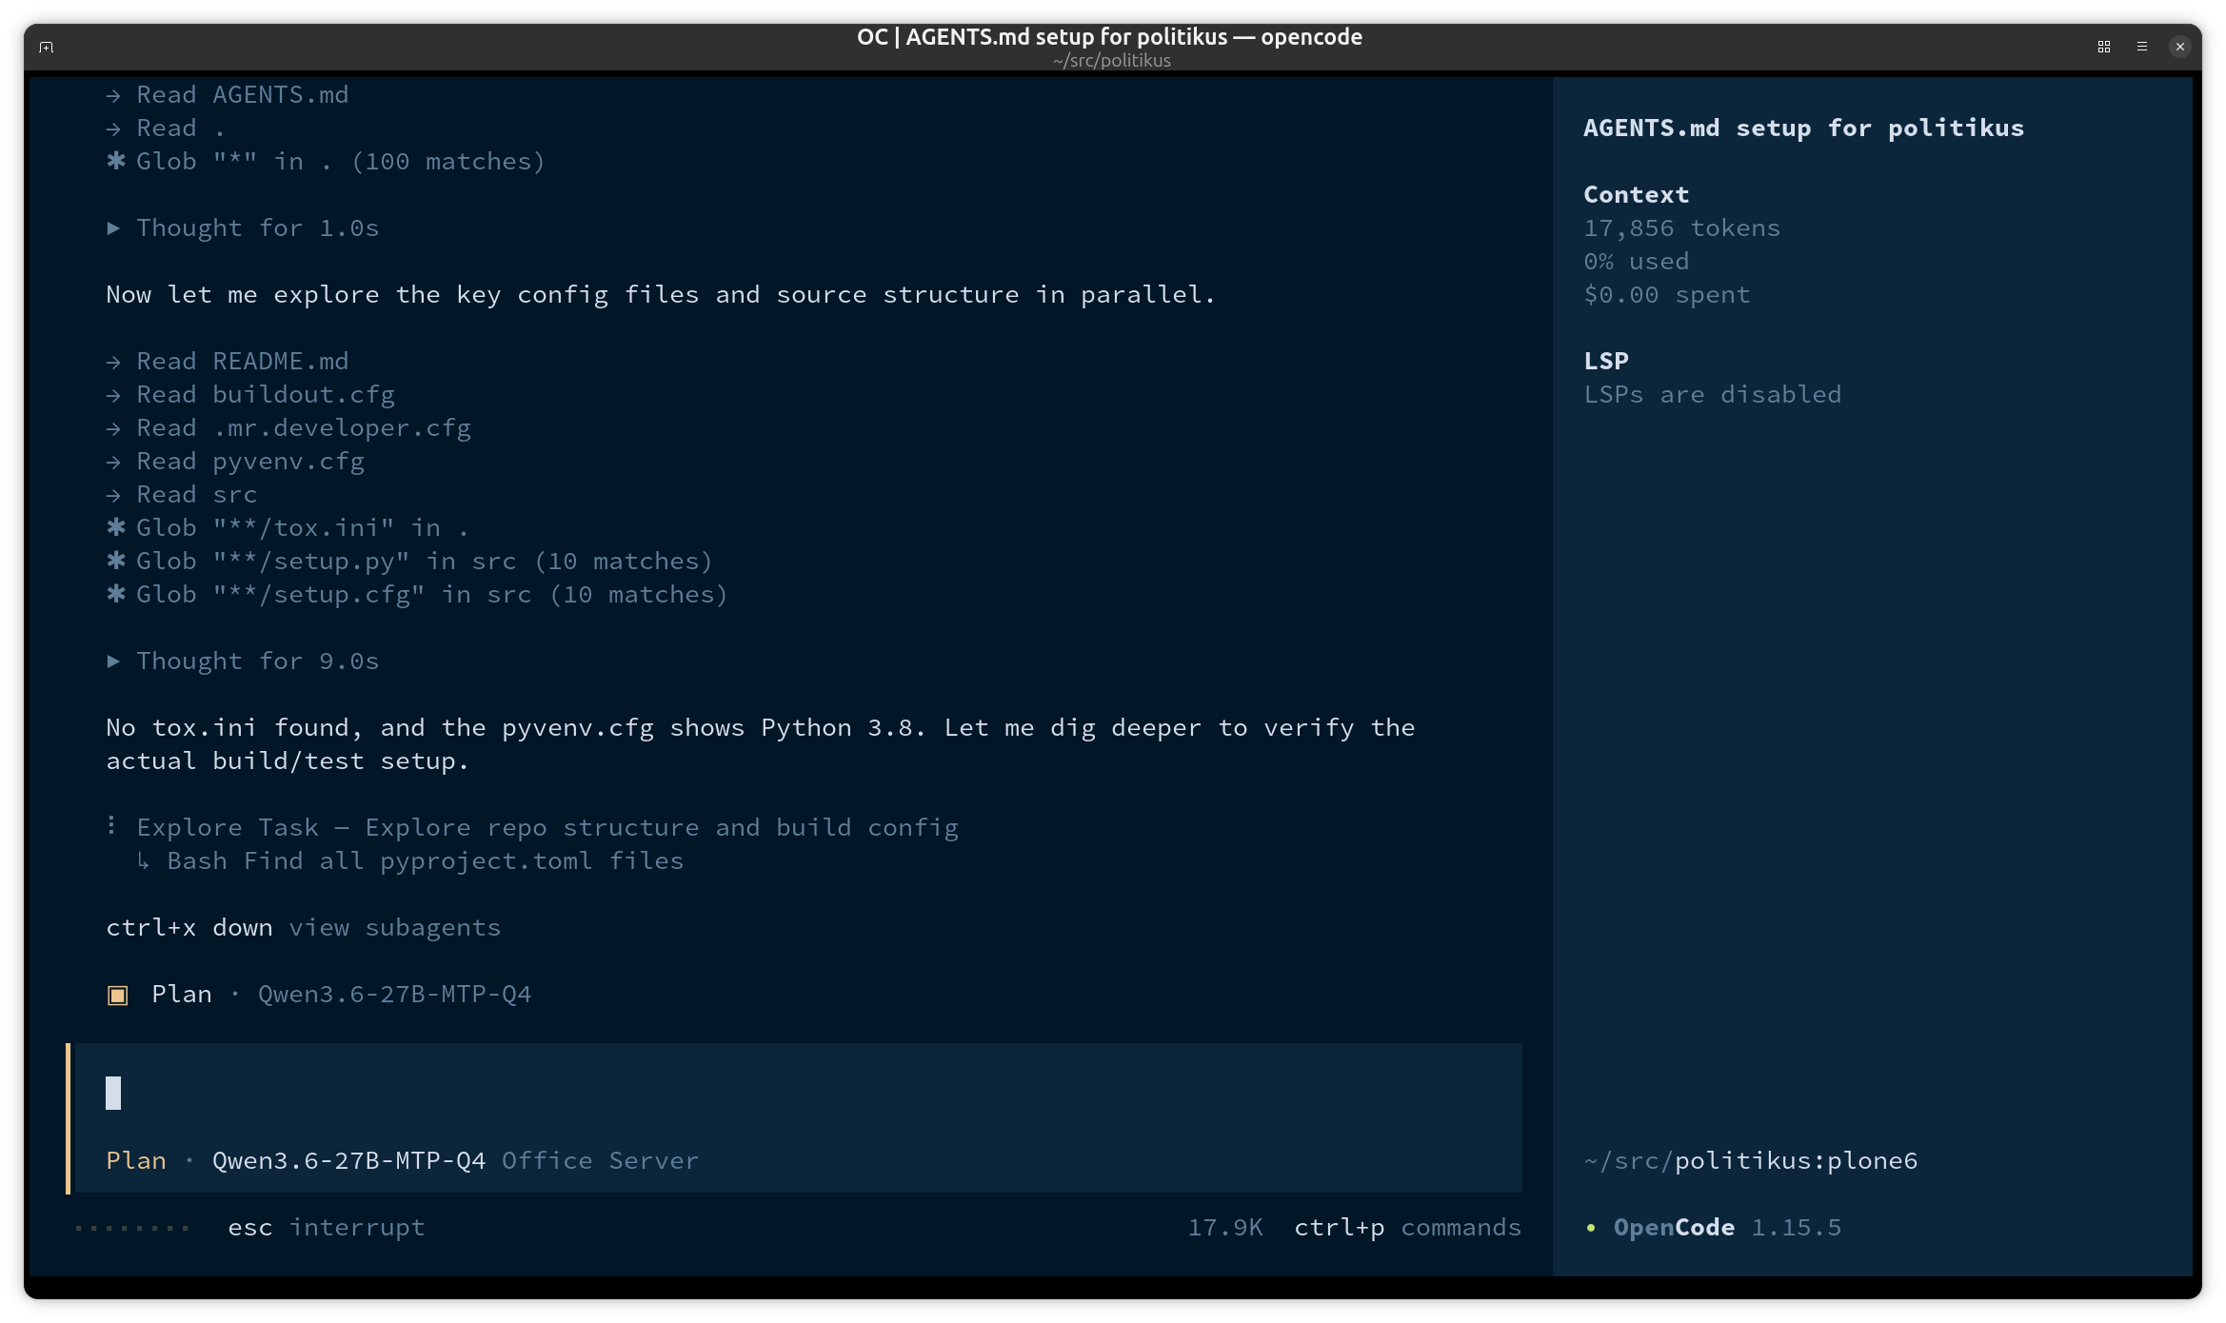Open the window grid overview icon

coord(2104,47)
